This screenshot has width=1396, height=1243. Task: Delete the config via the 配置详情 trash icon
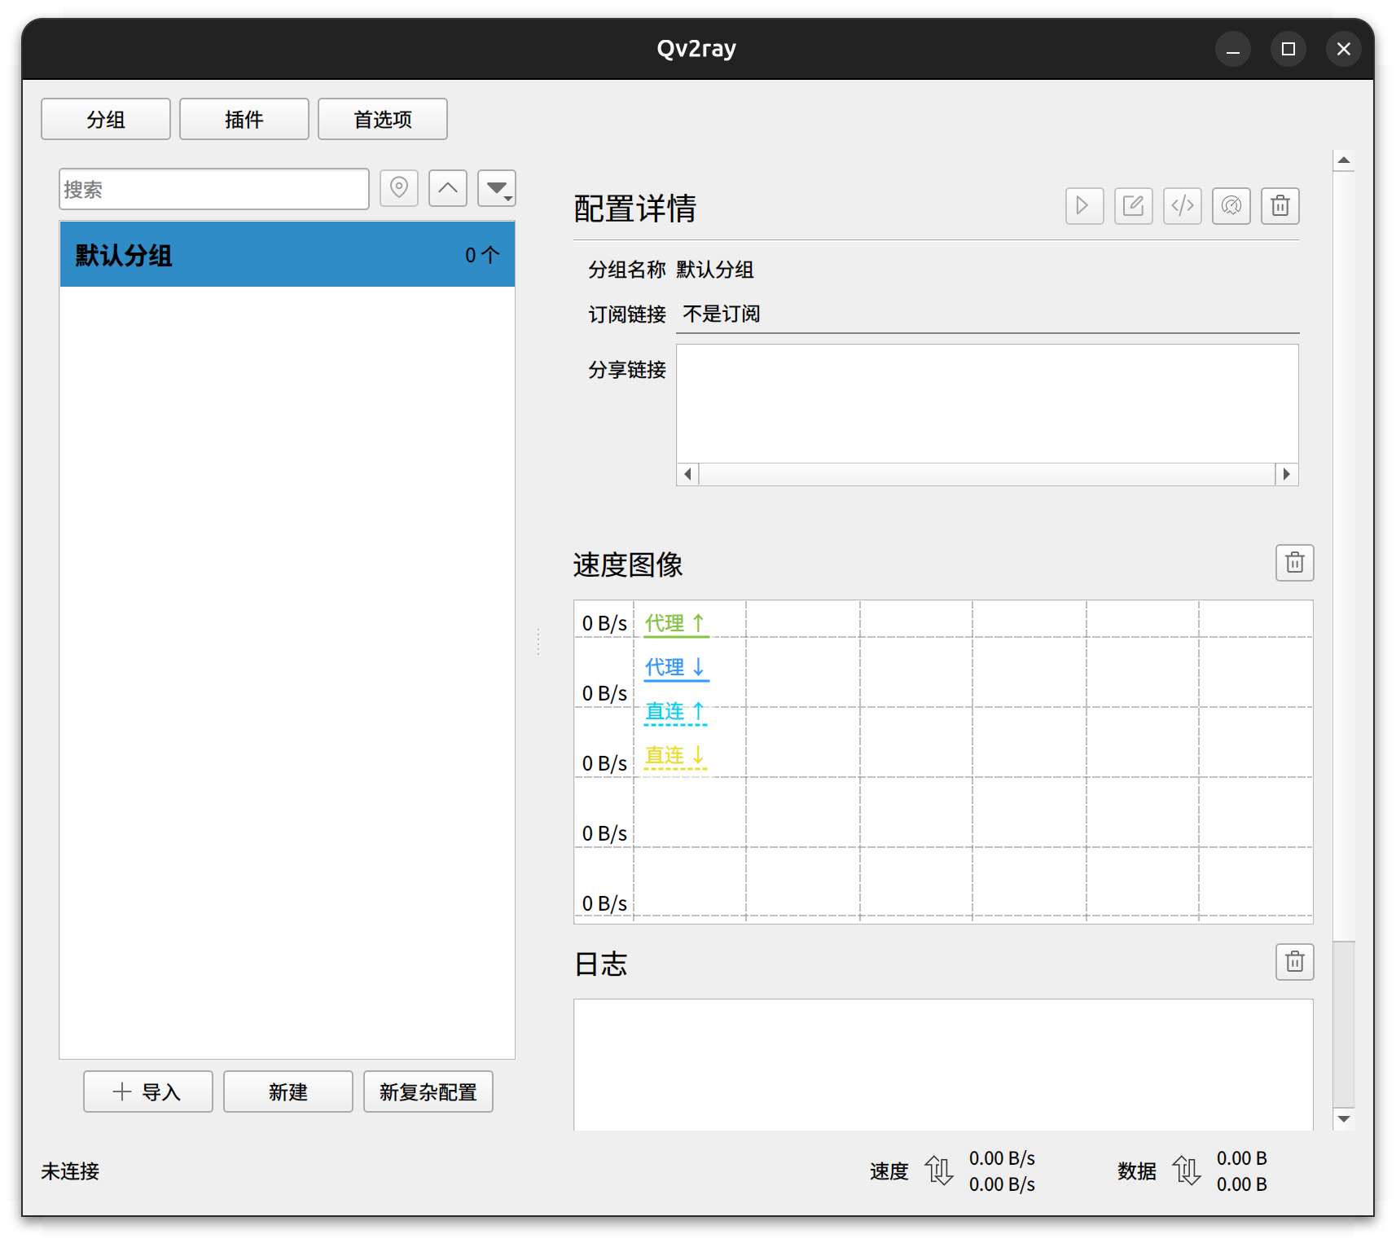click(x=1280, y=205)
